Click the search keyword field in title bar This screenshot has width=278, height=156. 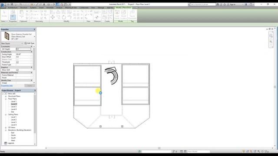(x=203, y=4)
